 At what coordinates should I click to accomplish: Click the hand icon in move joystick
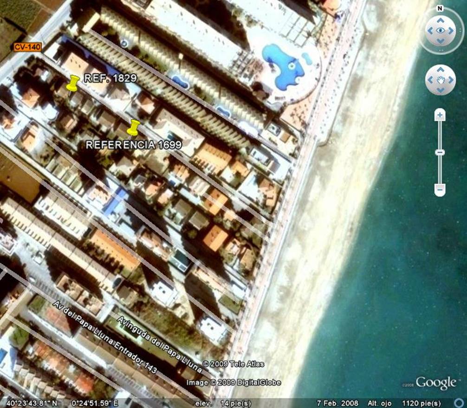440,80
